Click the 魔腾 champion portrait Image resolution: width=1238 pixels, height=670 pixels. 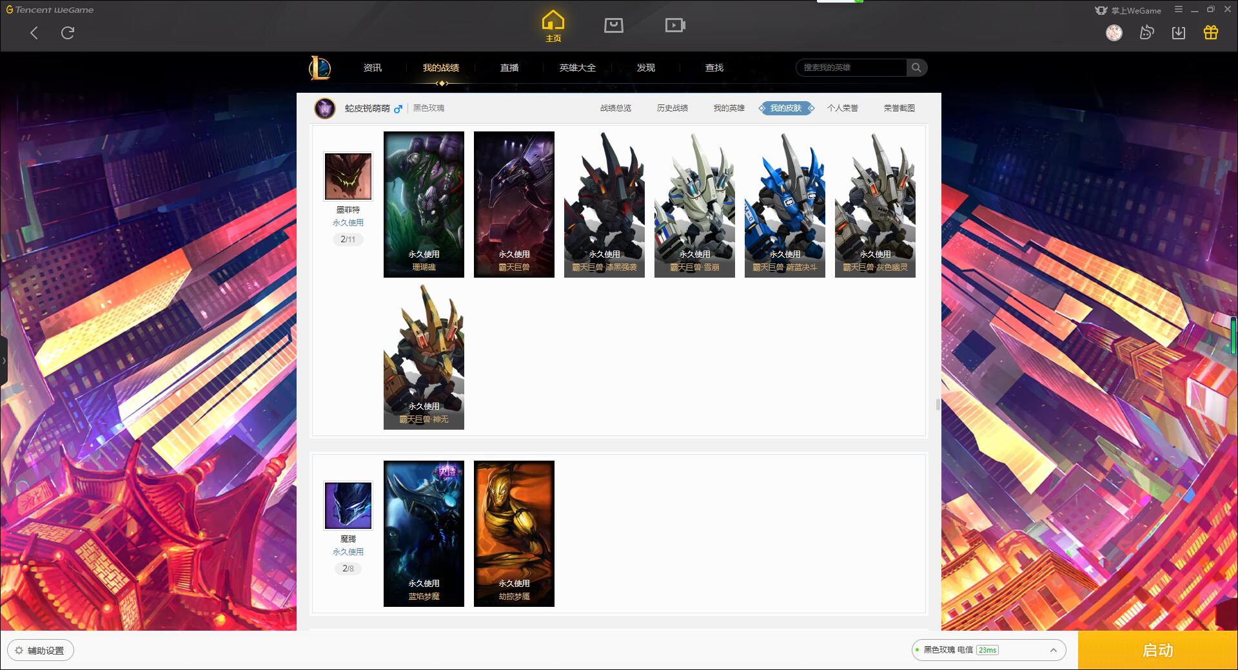point(348,506)
